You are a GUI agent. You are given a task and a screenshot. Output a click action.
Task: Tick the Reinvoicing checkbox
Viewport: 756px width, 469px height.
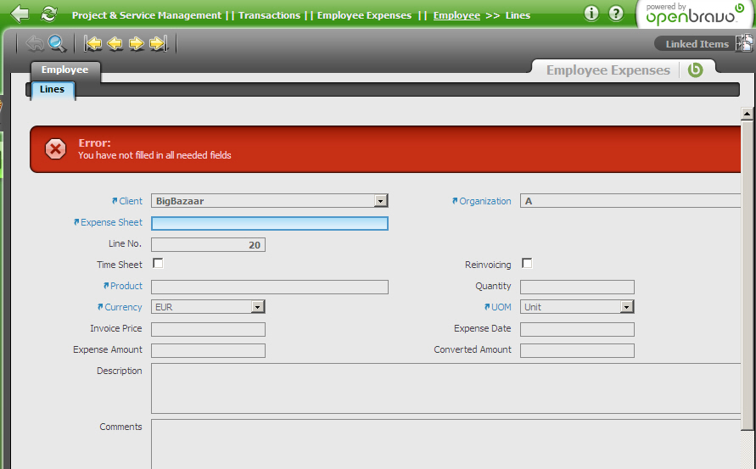pos(527,264)
